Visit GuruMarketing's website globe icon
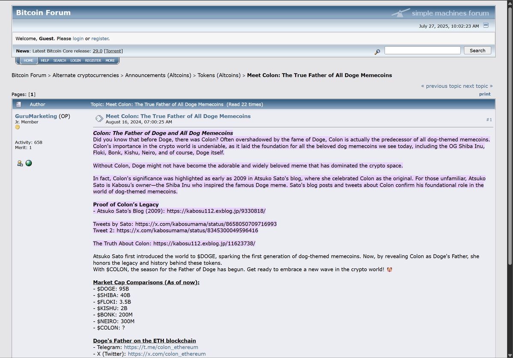 (x=29, y=163)
